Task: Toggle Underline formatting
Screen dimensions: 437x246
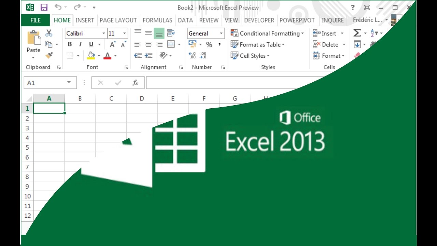Action: tap(91, 44)
